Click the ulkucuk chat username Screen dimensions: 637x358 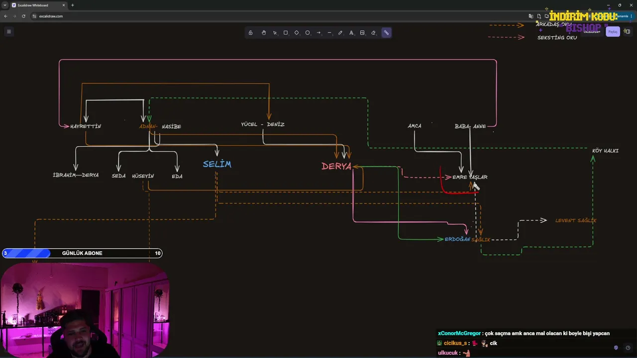point(448,353)
